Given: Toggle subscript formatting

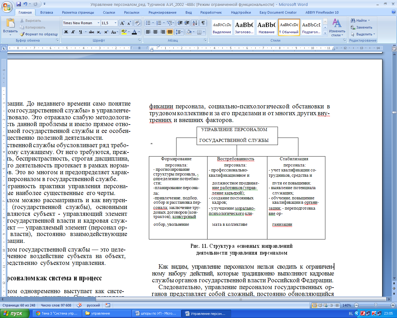Looking at the screenshot, I should coord(99,32).
